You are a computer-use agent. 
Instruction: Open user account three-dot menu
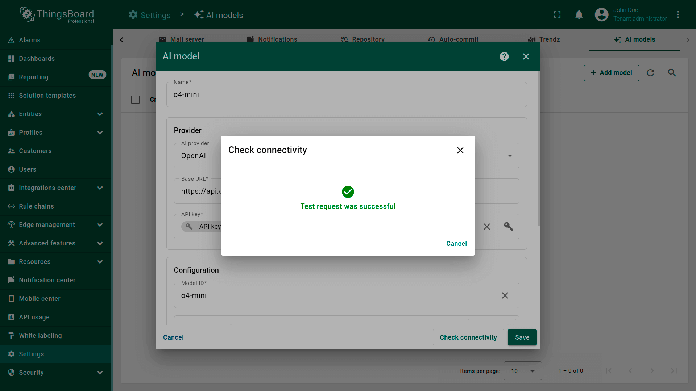click(x=678, y=15)
